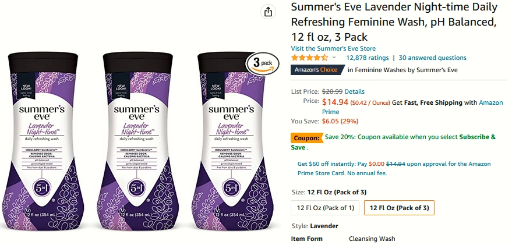Click the Amazon Prime shipping link

tap(412, 107)
